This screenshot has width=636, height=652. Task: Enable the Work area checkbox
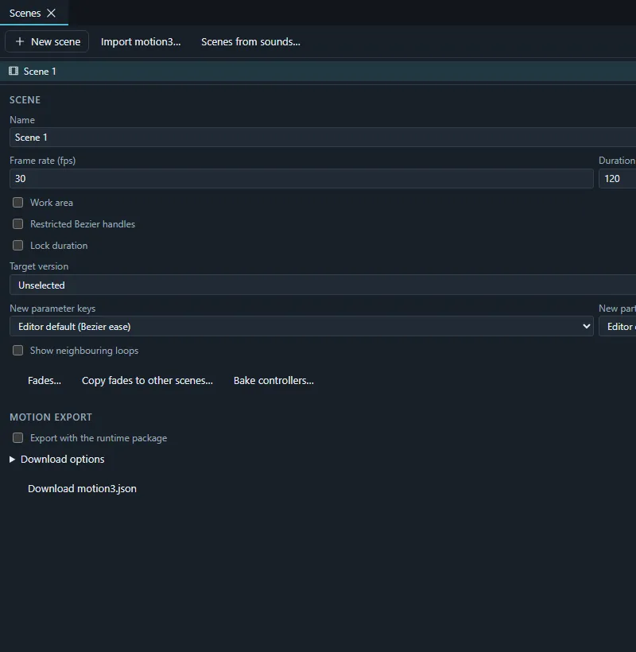[x=17, y=203]
